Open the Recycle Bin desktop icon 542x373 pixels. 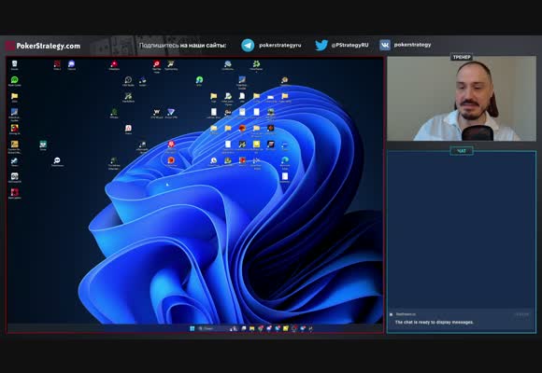tap(14, 65)
